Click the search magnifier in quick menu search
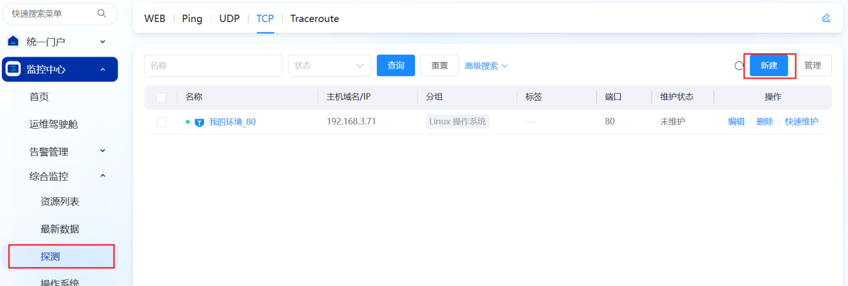 pyautogui.click(x=102, y=13)
